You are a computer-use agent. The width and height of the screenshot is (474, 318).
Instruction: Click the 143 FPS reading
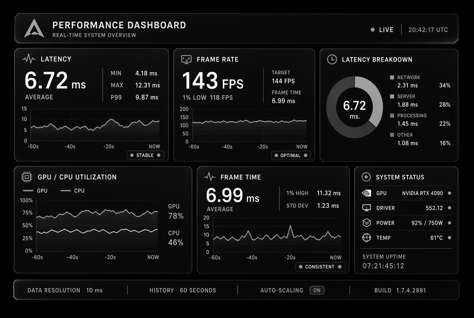[x=213, y=81]
